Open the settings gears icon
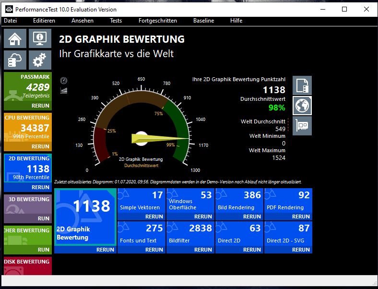Screen dimensions: 378x289 [40, 60]
